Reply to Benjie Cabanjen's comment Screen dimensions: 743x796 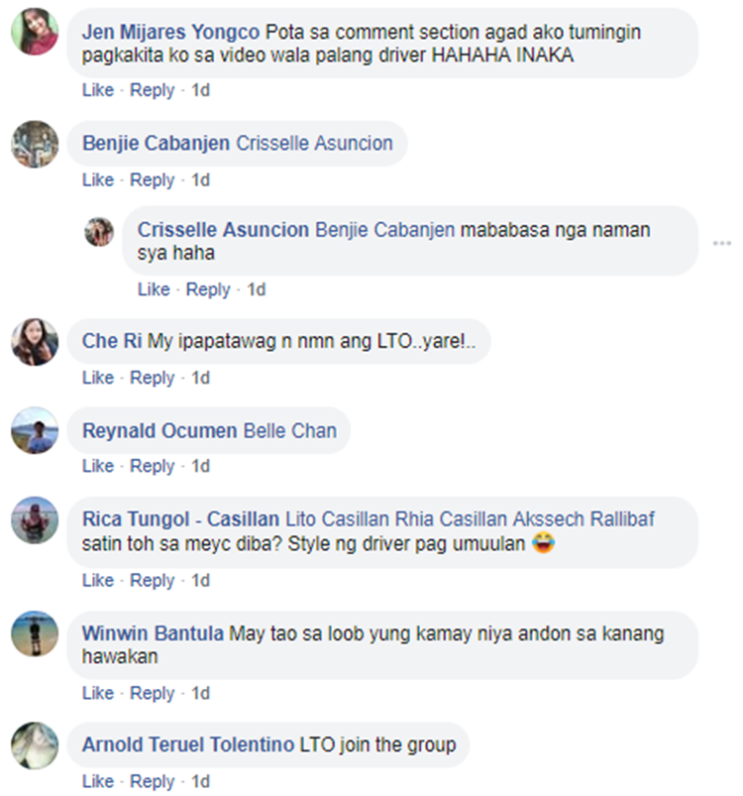coord(153,180)
